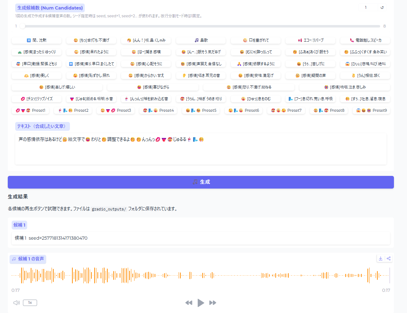407x313 pixels.
Task: Rewind the audio with skip-back icon
Action: (189, 303)
